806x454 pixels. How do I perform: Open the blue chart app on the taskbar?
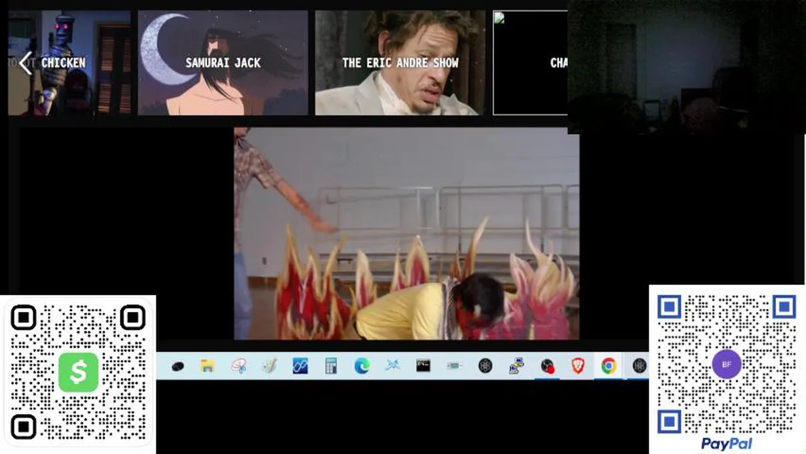pyautogui.click(x=300, y=366)
